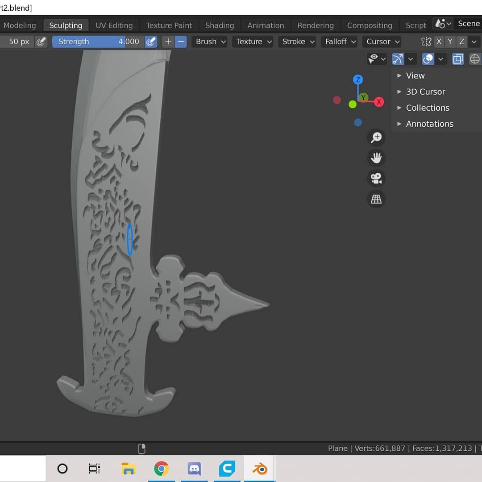Select the Sculpting workspace tab
This screenshot has height=482, width=482.
click(66, 25)
